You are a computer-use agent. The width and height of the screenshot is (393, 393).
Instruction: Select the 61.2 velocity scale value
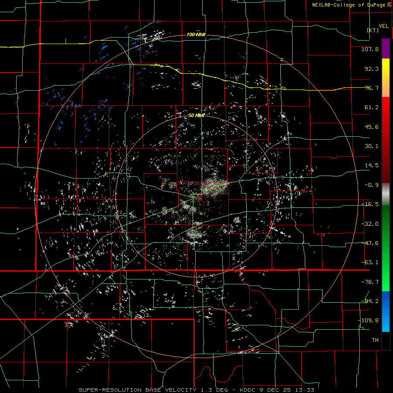tap(372, 107)
